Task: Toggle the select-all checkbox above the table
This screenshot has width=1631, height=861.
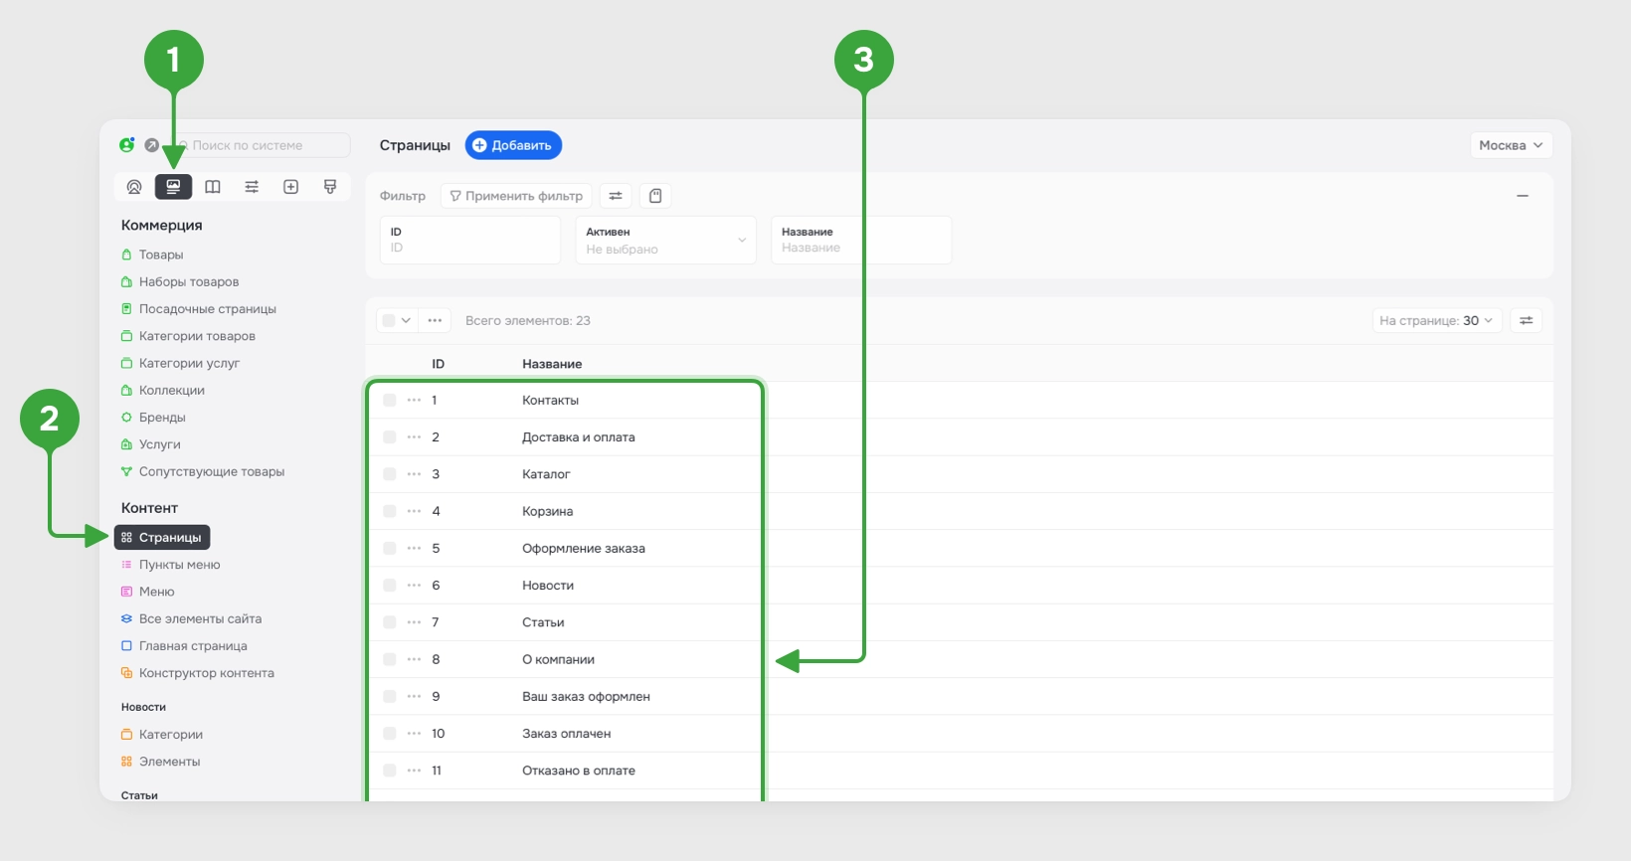Action: pos(389,320)
